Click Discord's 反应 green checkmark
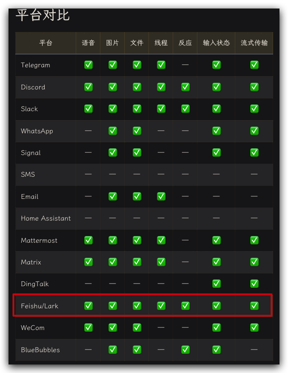This screenshot has width=288, height=373. (185, 87)
